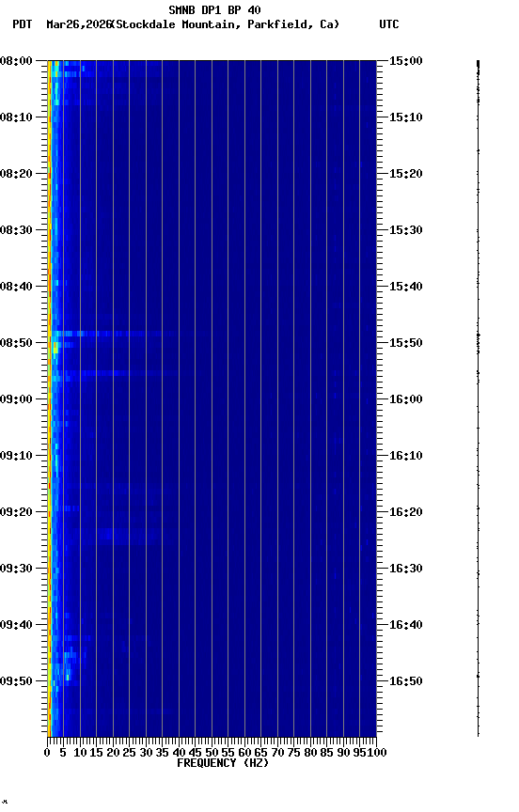The height and width of the screenshot is (812, 519).
Task: Click the 90 Hz frequency tick label
Action: (343, 753)
